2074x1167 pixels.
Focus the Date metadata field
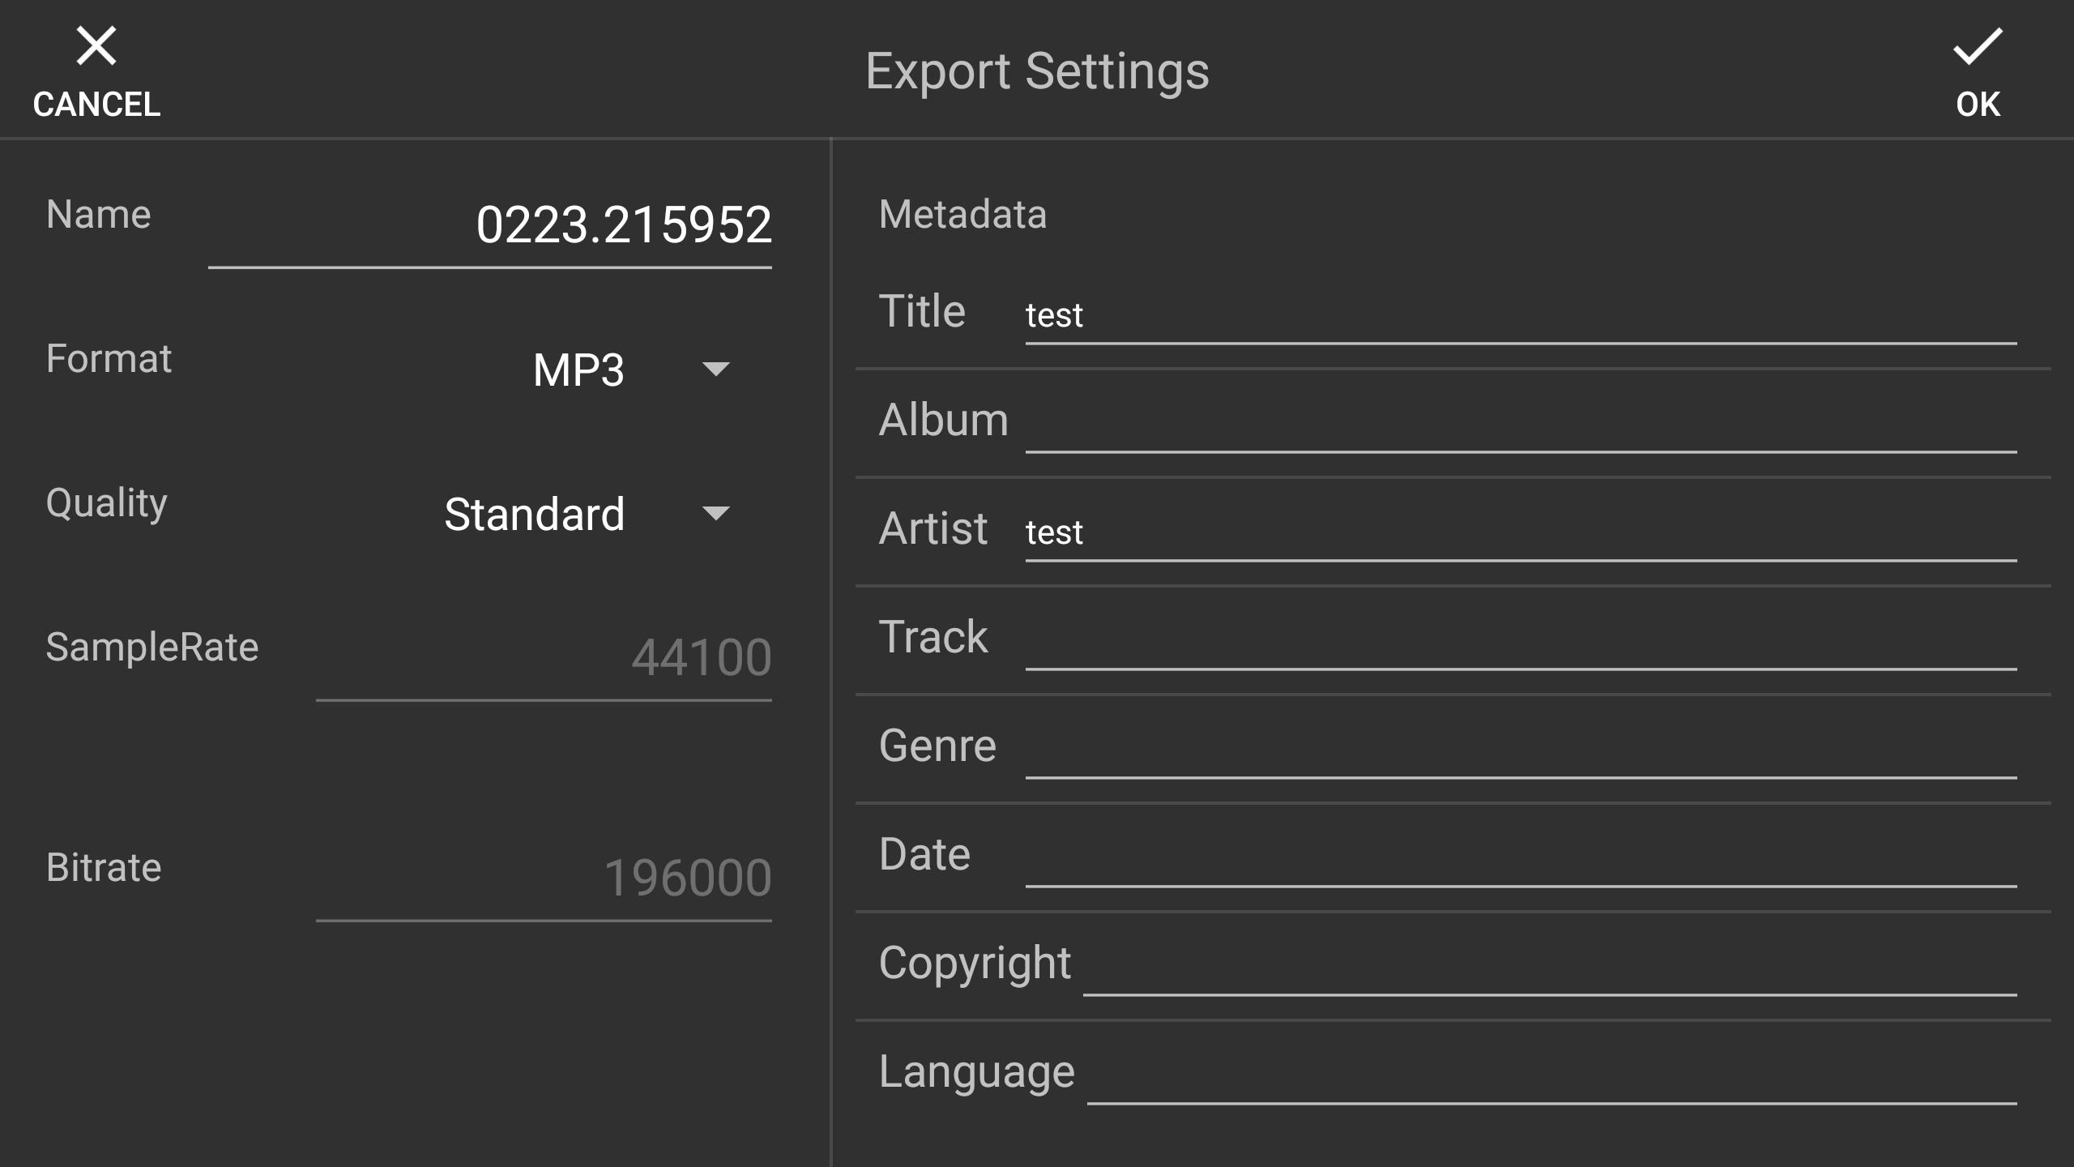pyautogui.click(x=1521, y=859)
